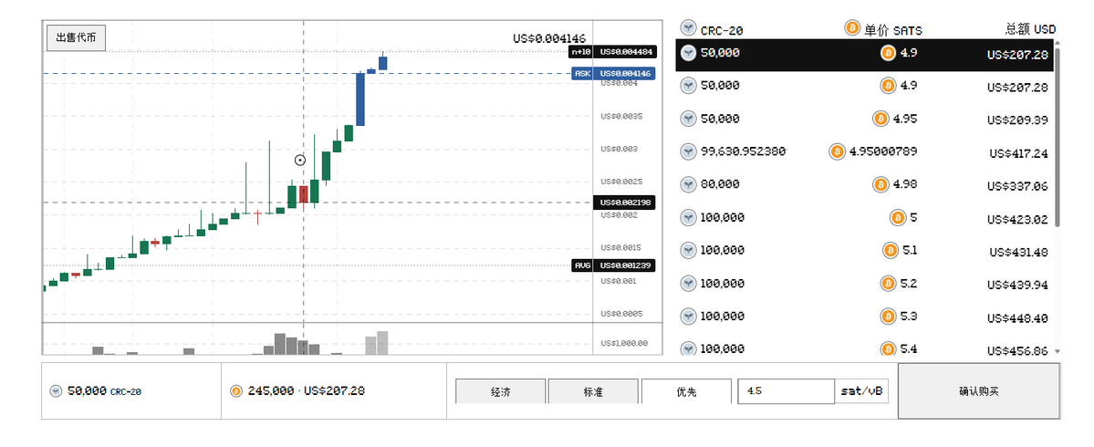Screen dimensions: 1094x447
Task: Click bitcoin icon next to 4.95000789 price
Action: coord(837,151)
